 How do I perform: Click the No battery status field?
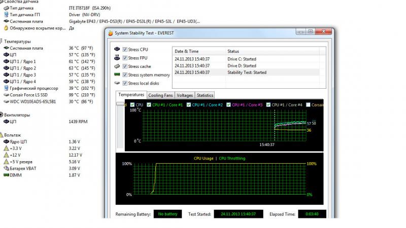click(168, 214)
